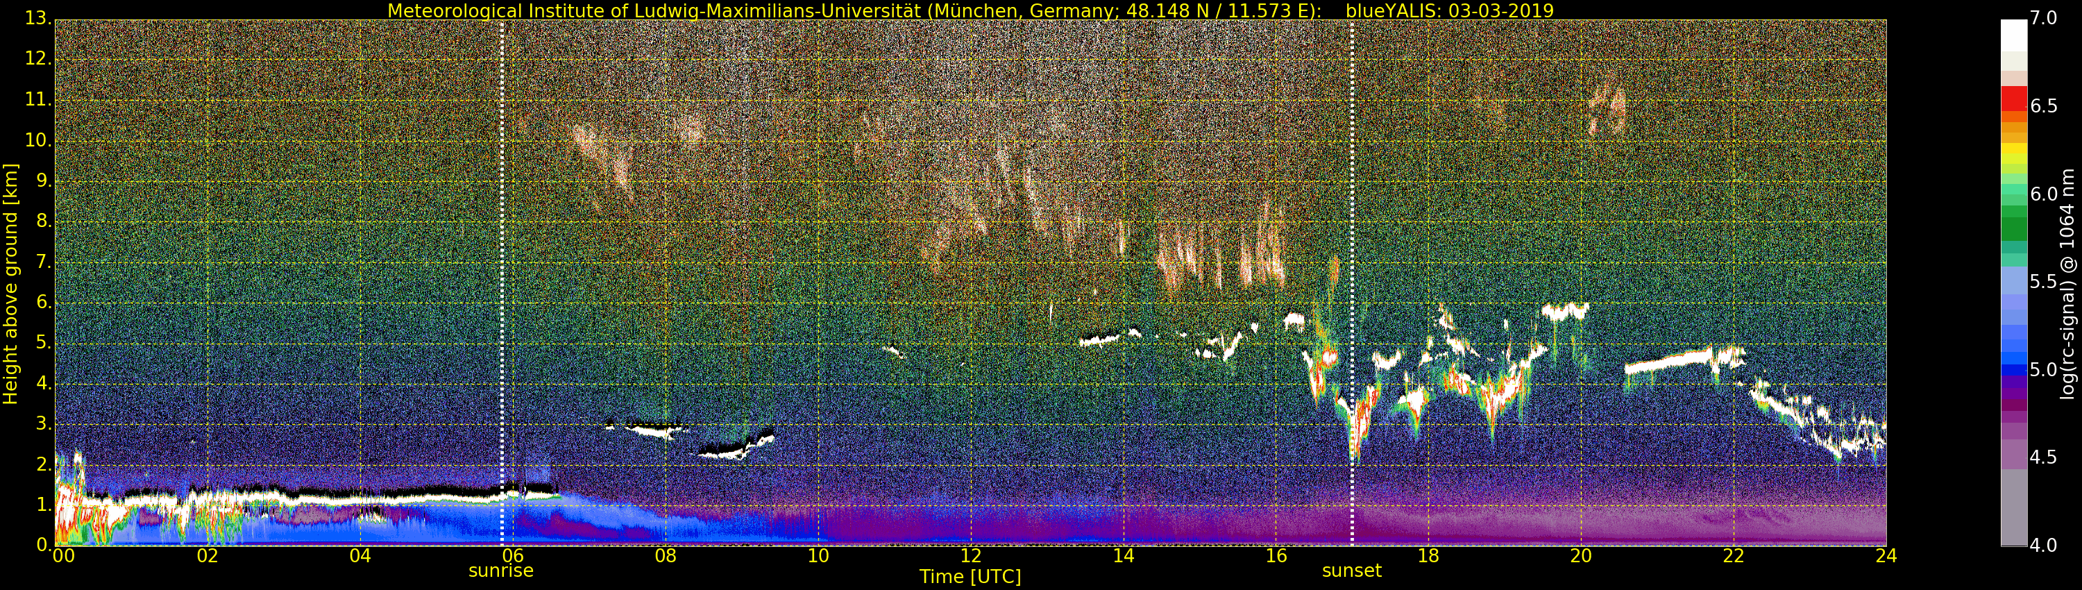
Task: Click the rc-signal color scale bar
Action: click(x=2013, y=283)
